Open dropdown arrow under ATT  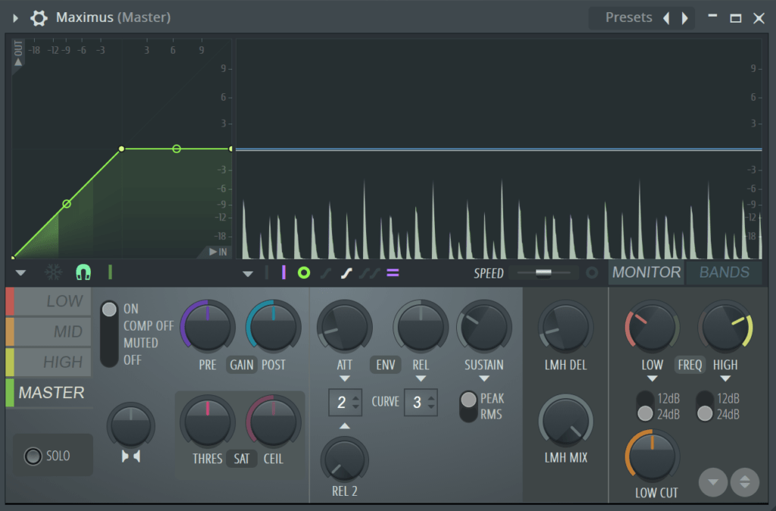(345, 379)
